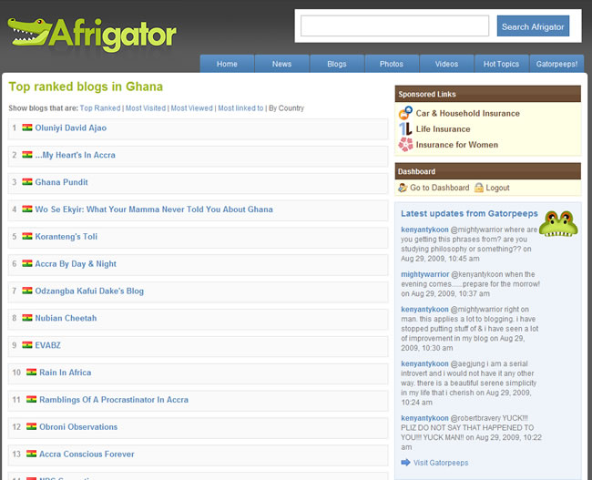
Task: Open Wo Se Ekyir blog link
Action: coord(154,209)
